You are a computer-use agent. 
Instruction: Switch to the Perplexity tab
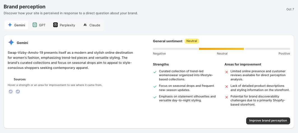[x=64, y=25]
